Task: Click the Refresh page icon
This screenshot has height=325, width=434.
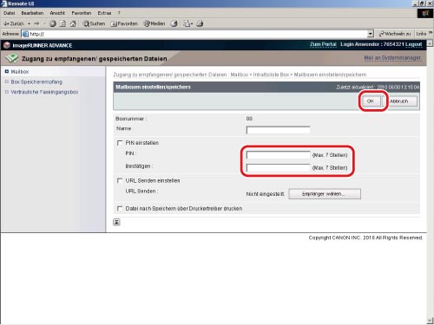Action: [62, 23]
